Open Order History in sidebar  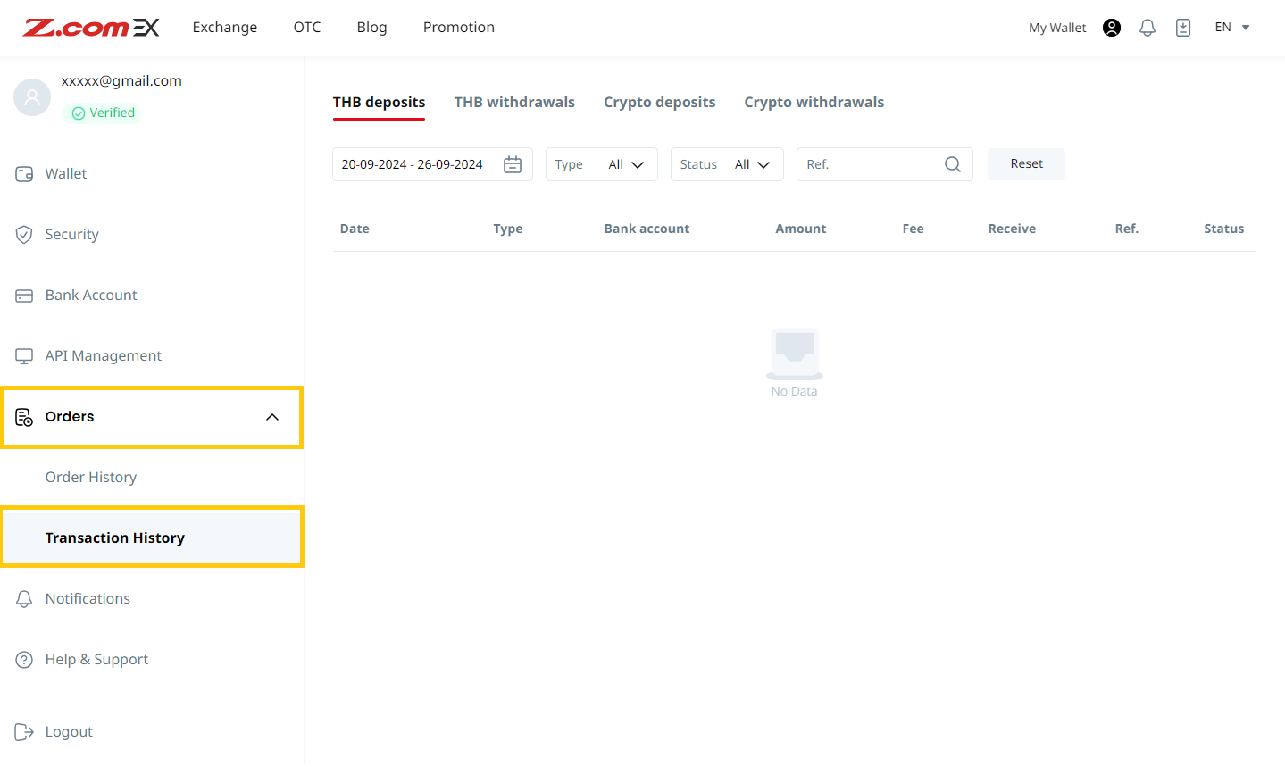tap(91, 478)
